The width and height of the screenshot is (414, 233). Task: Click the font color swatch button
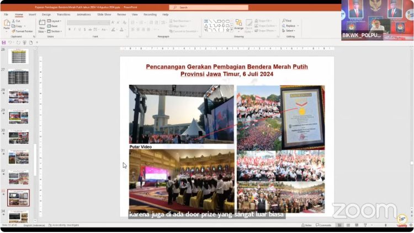121,30
